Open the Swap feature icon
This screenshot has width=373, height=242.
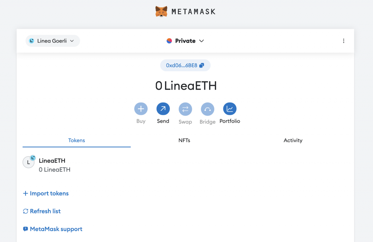[x=185, y=109]
